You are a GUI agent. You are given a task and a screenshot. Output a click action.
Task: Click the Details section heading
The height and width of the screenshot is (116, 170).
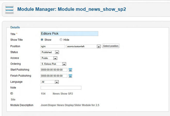click(x=15, y=27)
